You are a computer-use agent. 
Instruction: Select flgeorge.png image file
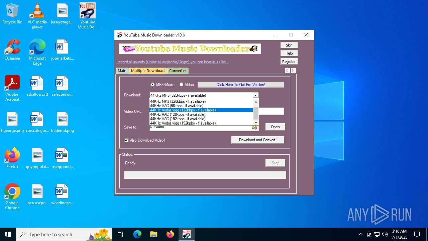[x=12, y=123]
